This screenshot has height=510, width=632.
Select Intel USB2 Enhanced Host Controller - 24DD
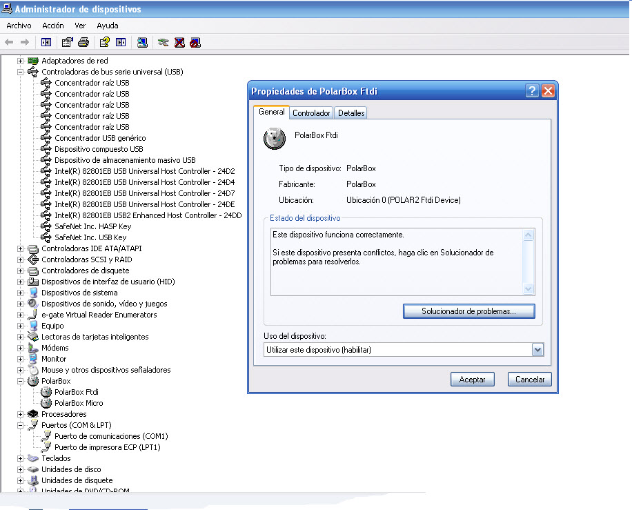coord(148,216)
